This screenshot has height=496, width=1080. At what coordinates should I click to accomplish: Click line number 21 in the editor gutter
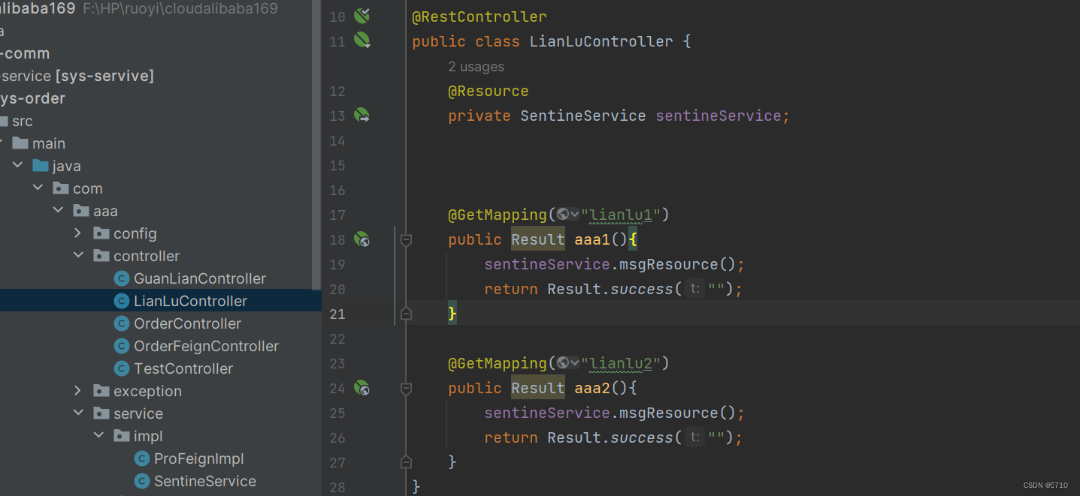(x=337, y=314)
